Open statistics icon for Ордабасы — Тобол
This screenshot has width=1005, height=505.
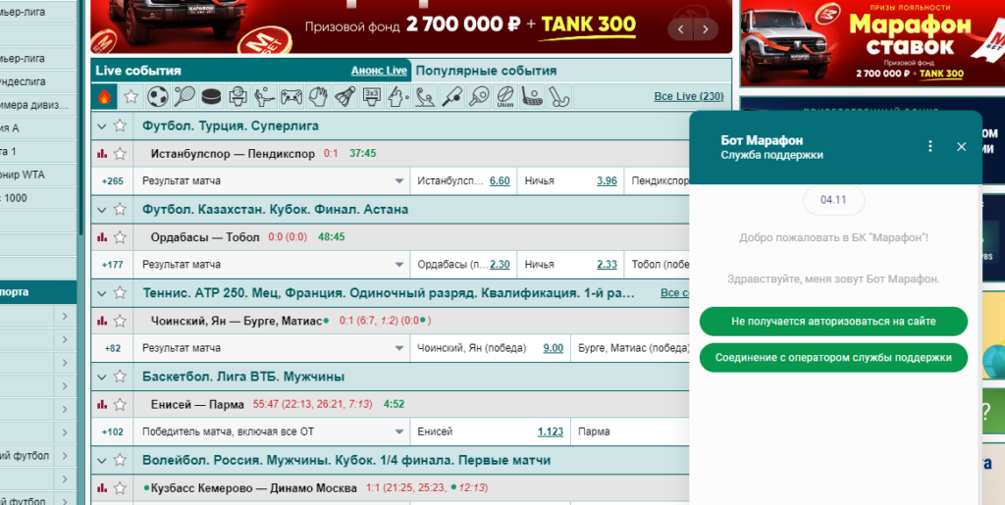(x=102, y=237)
